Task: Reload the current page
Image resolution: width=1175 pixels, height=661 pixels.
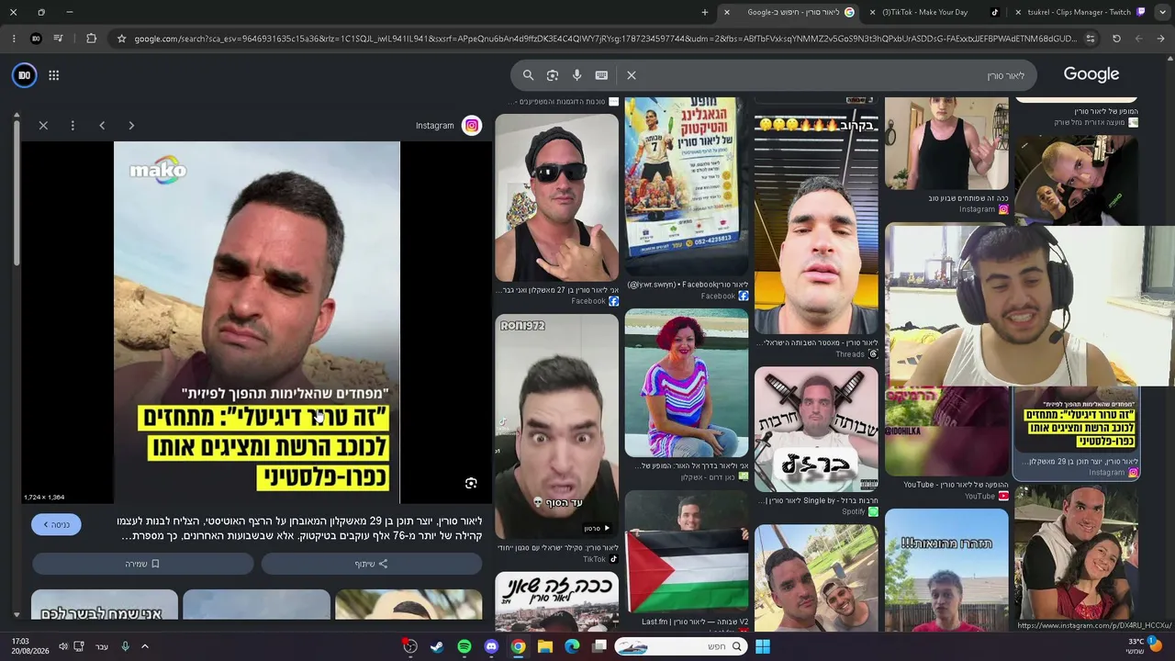Action: coord(1116,39)
